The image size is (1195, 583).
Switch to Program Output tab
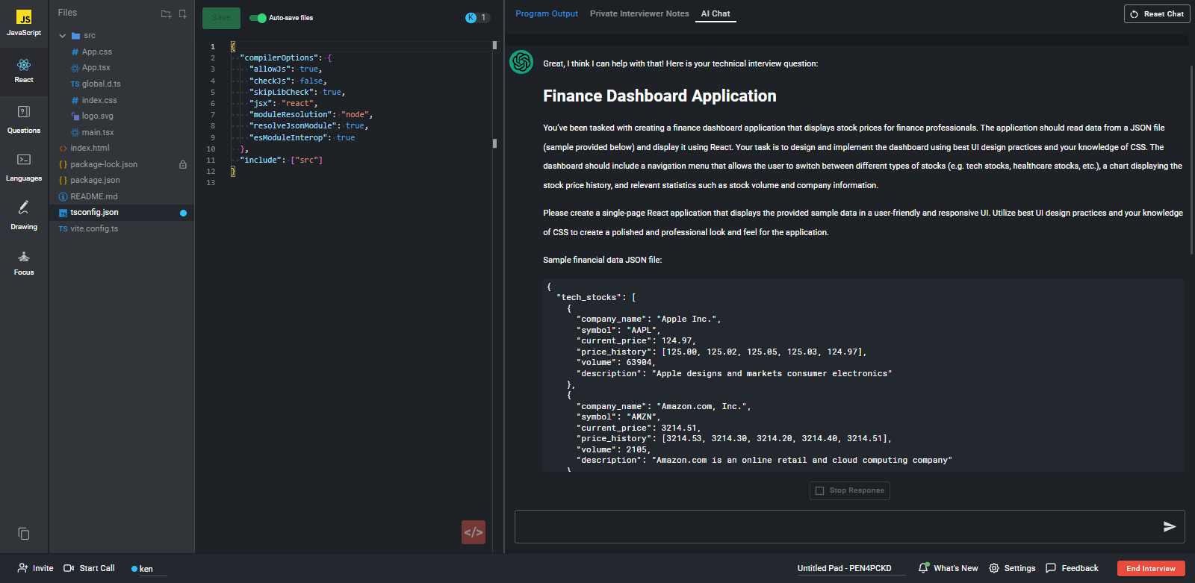click(546, 13)
